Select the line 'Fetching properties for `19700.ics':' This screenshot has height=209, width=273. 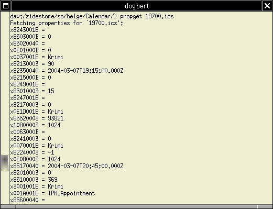click(67, 23)
